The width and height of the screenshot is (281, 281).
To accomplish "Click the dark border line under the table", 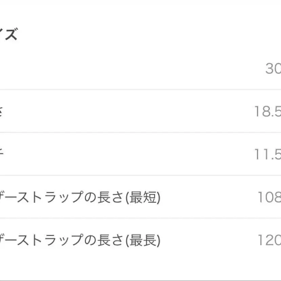I will [140, 280].
